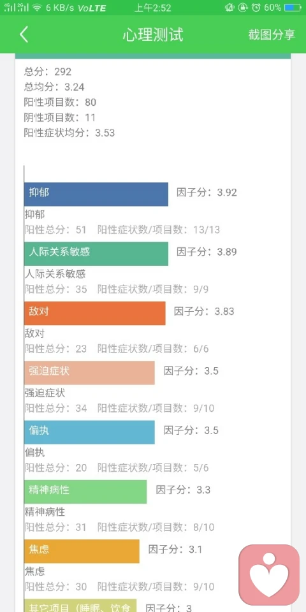Select the yellow 焦虑 bar
The image size is (306, 612).
click(82, 551)
